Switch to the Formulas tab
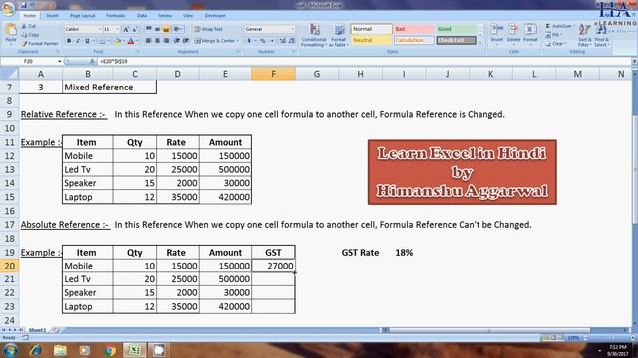This screenshot has height=358, width=638. (x=116, y=16)
